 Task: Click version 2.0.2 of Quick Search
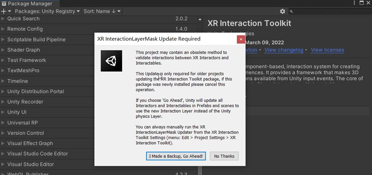(x=181, y=19)
